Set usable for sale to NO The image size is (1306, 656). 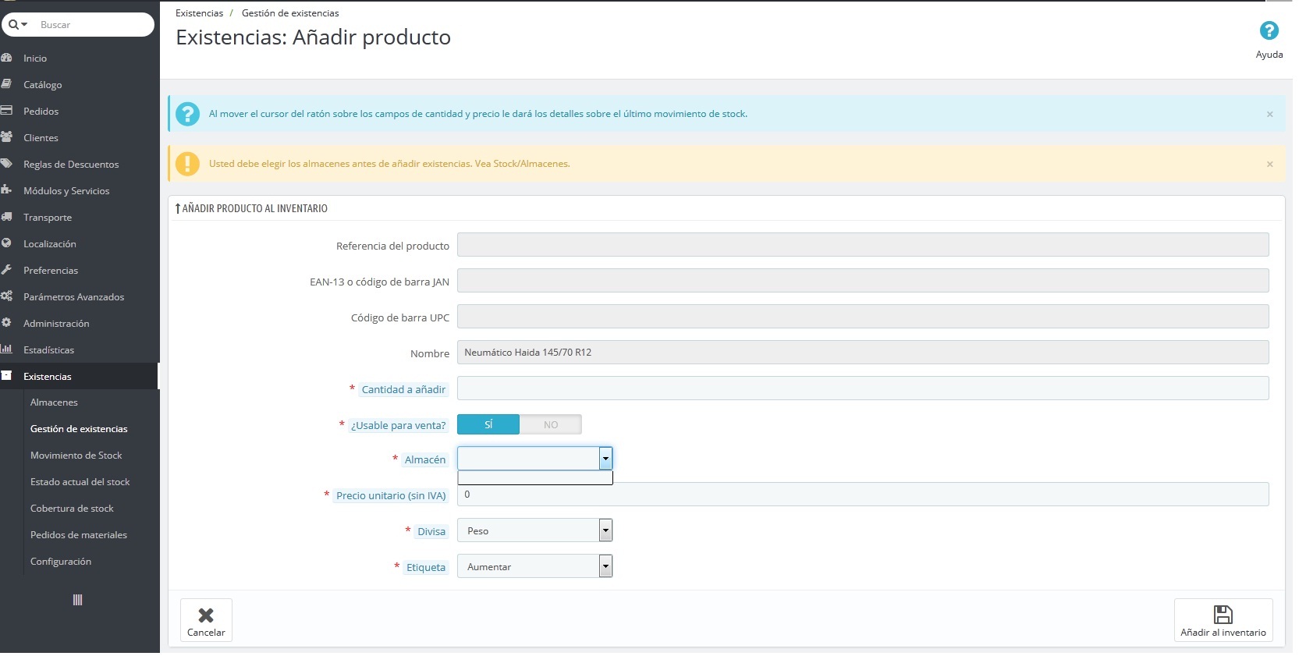(551, 424)
